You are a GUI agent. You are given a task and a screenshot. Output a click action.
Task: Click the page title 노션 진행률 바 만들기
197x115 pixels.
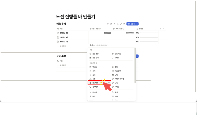[75, 17]
